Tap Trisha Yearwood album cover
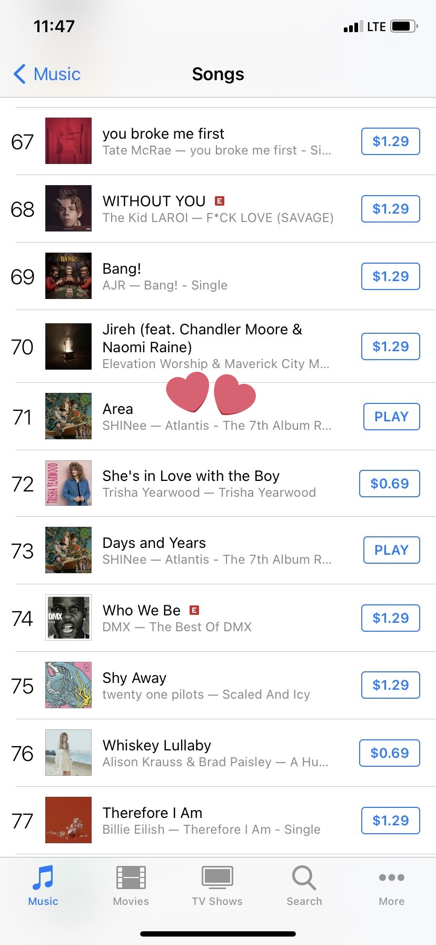The width and height of the screenshot is (436, 945). 68,483
